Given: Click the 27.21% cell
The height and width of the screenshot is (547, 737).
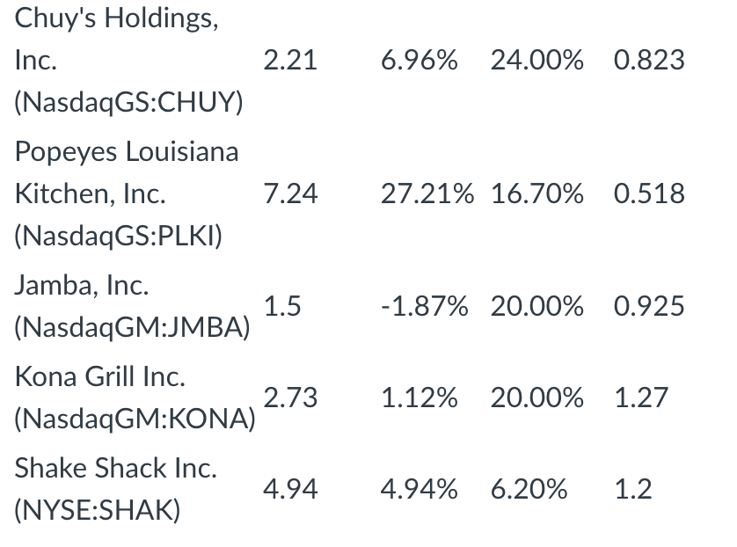Looking at the screenshot, I should point(427,193).
